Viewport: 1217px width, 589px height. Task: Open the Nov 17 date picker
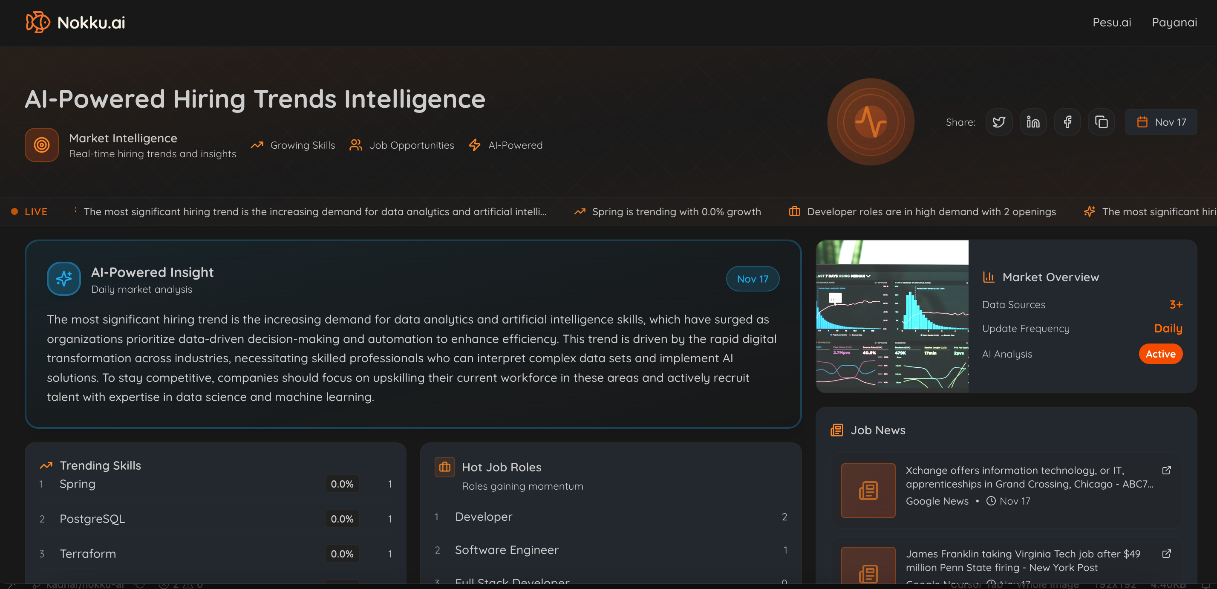tap(1161, 121)
